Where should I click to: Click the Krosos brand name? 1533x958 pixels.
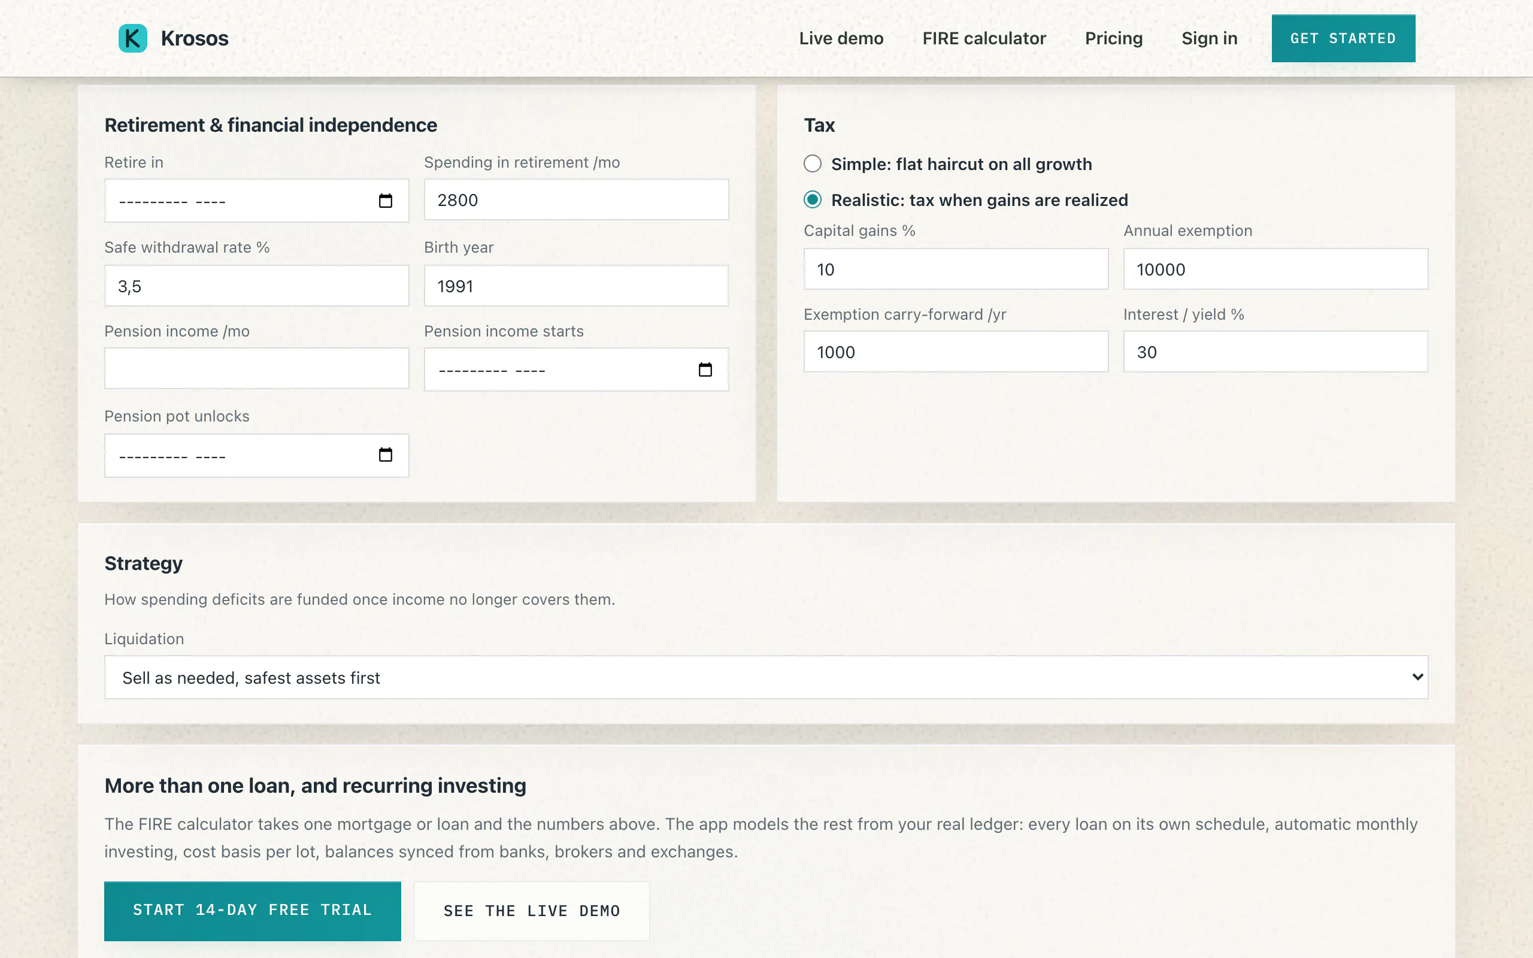click(195, 38)
